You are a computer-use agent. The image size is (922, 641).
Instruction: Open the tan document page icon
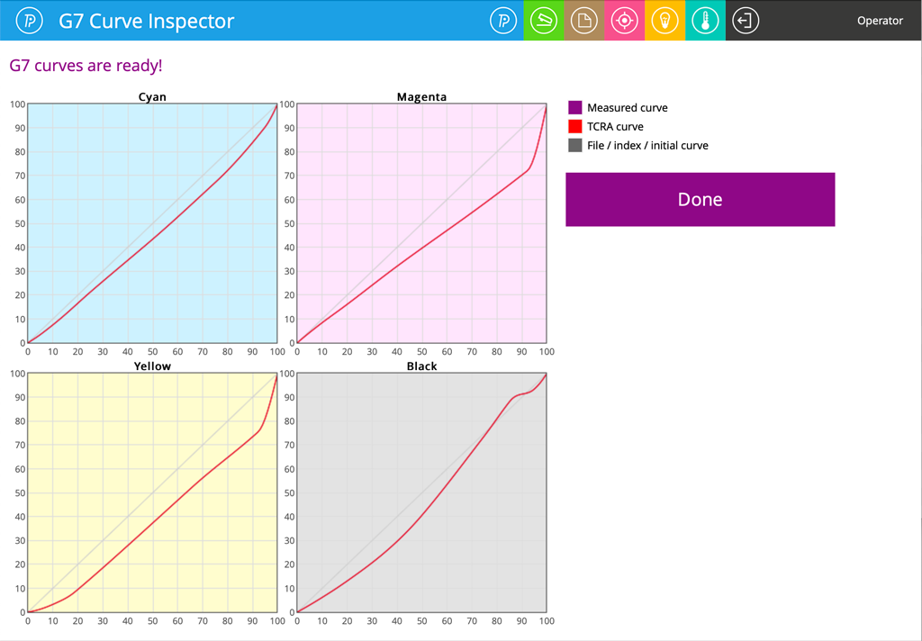point(583,21)
